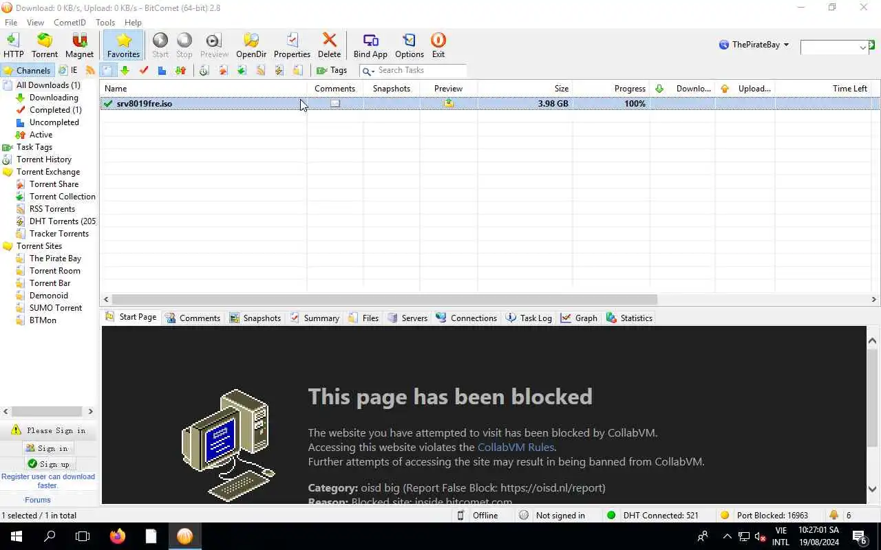
Task: Switch to the Snapshots tab
Action: pyautogui.click(x=255, y=318)
